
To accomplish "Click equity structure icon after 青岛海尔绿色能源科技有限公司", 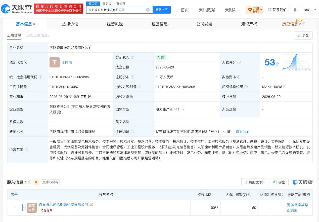I will [91, 204].
